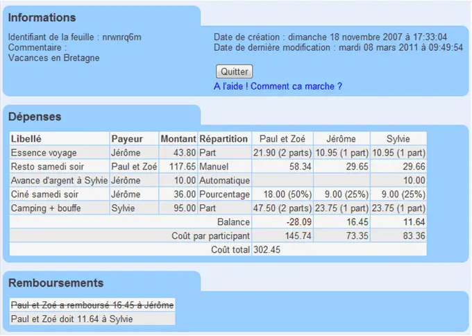Click the 117.65 amount cell
Screen dimensions: 472x336
(x=178, y=167)
